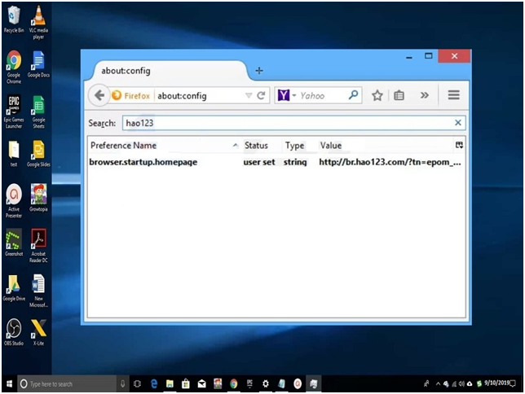Launch Microsoft Edge from the taskbar

154,383
